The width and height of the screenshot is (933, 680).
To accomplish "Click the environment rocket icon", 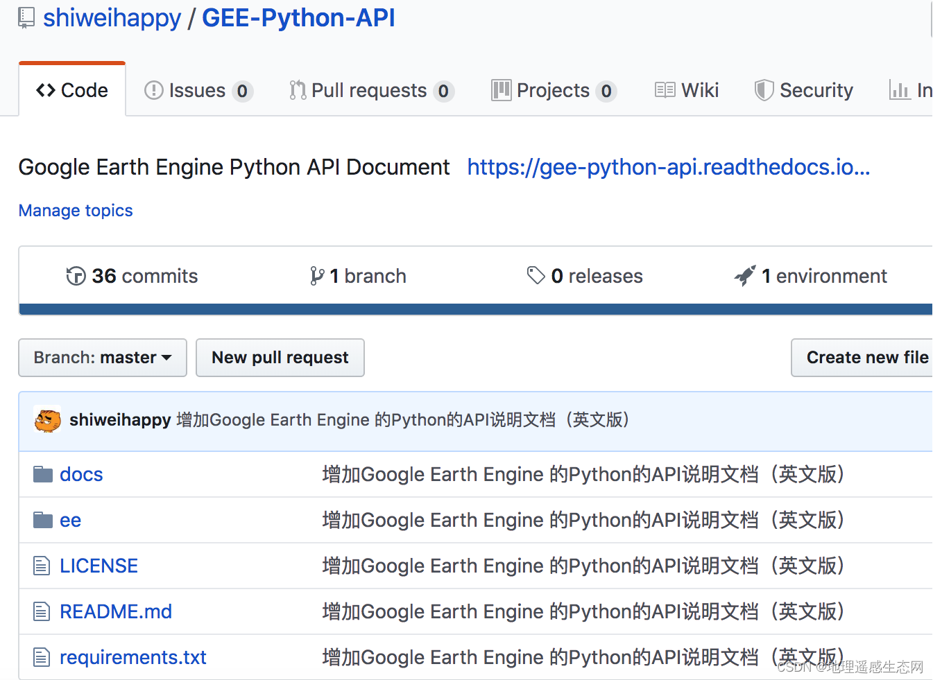I will click(x=745, y=276).
